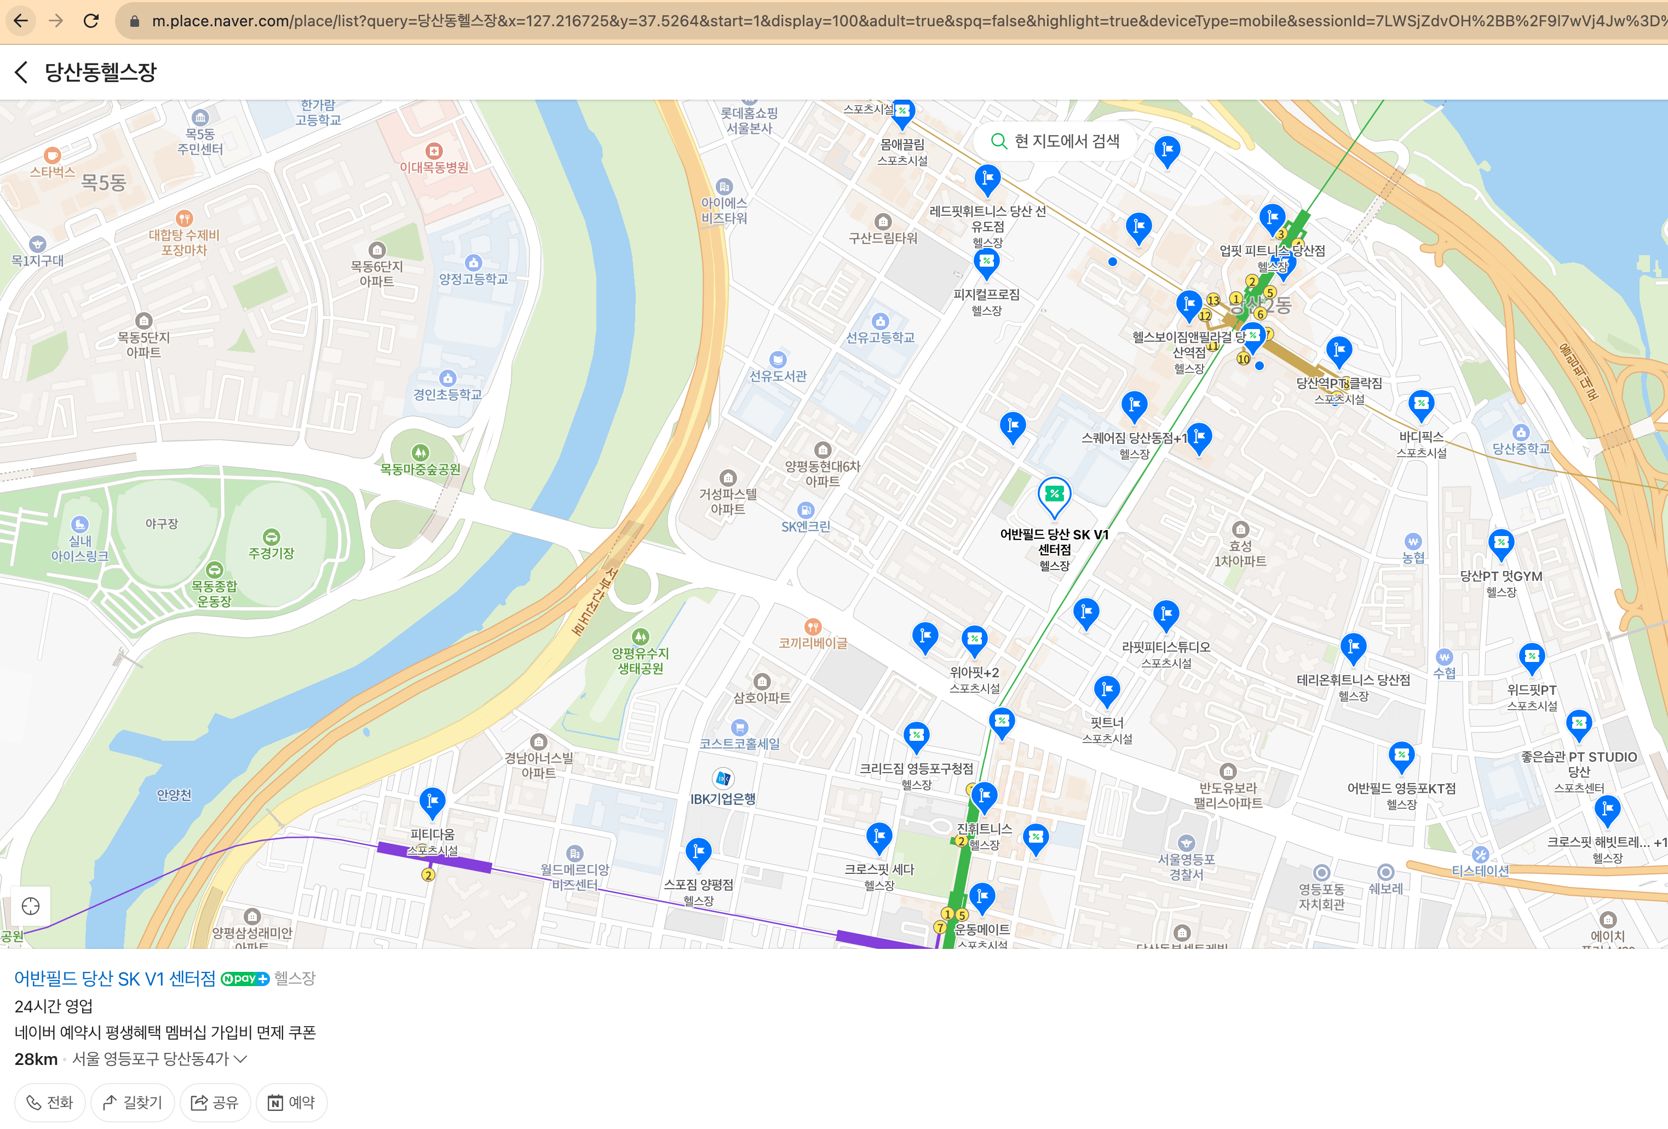Click the 당산PT 멋GYM coupon pin

(1501, 545)
